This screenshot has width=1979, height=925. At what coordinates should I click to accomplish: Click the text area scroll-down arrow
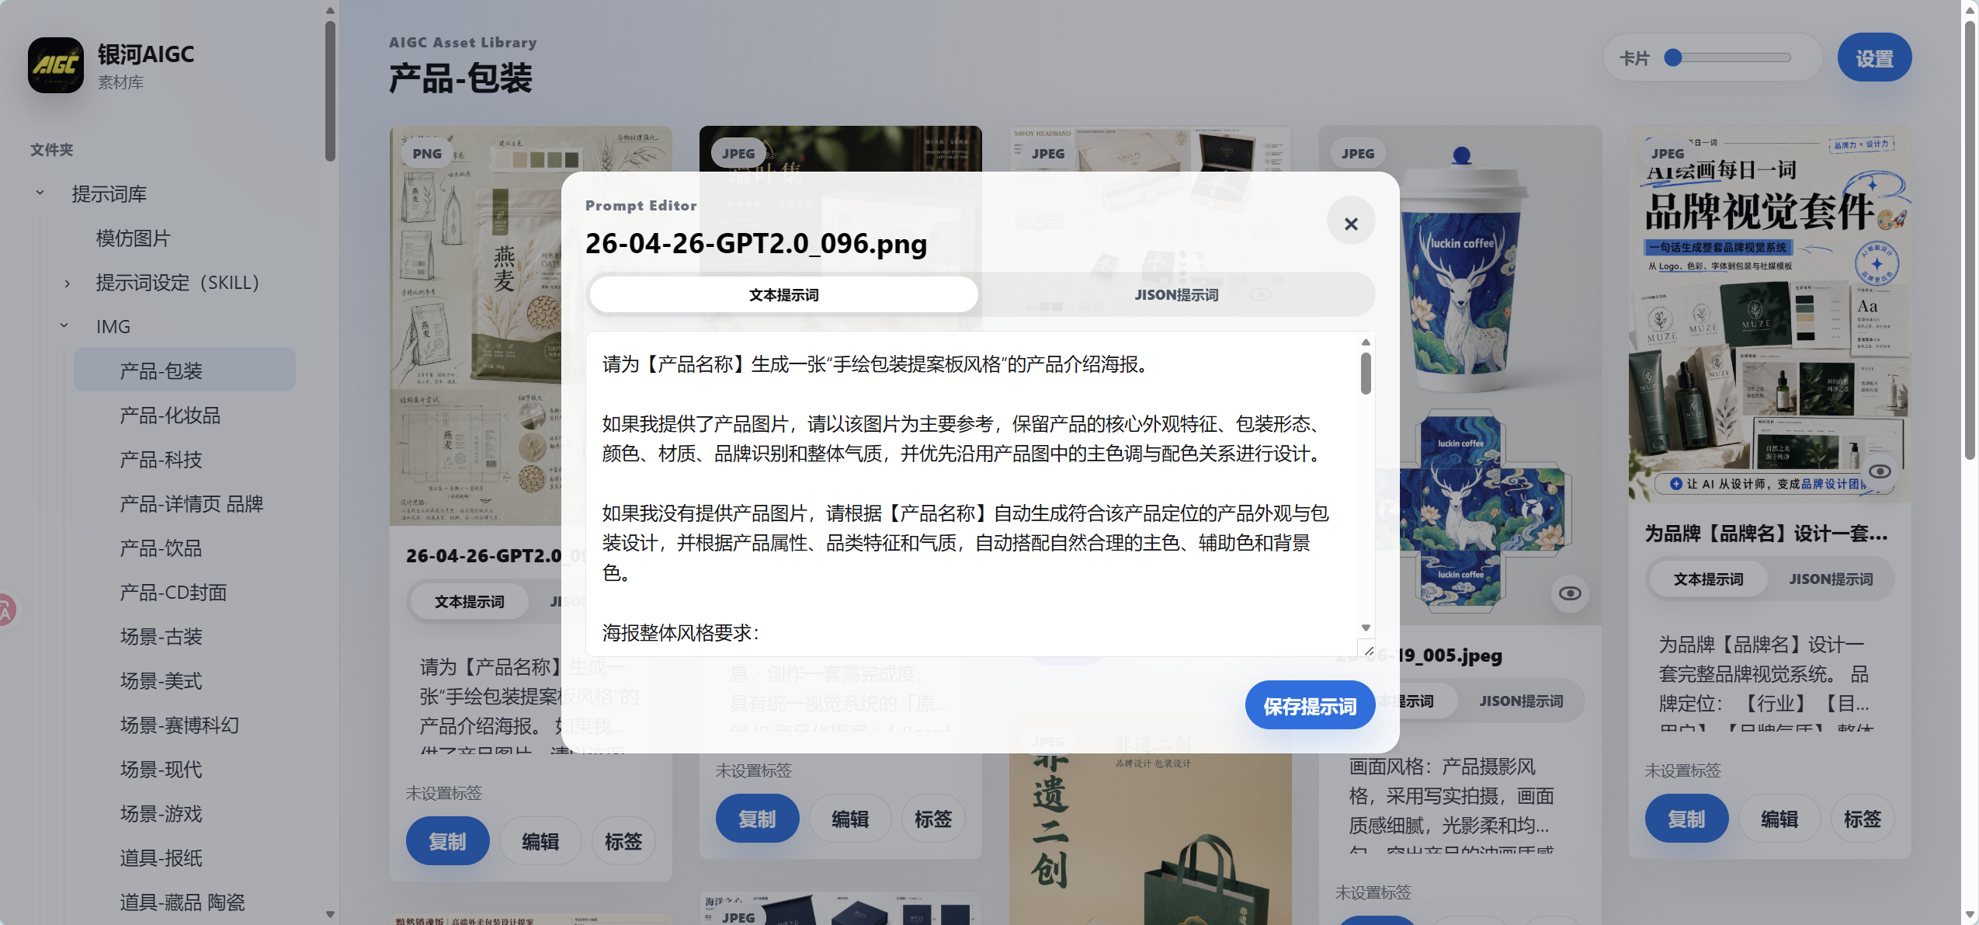tap(1366, 628)
